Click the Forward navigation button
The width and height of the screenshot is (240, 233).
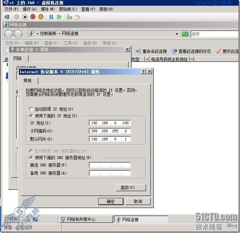click(18, 34)
